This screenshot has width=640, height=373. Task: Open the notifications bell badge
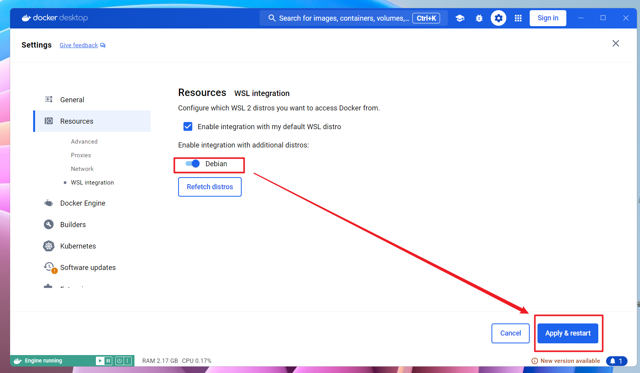click(617, 361)
